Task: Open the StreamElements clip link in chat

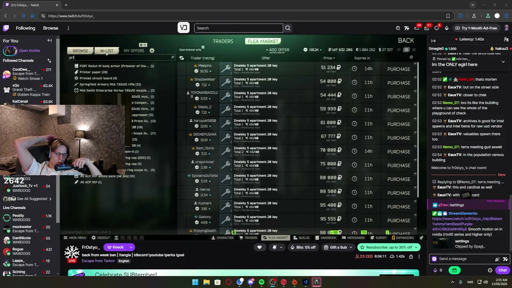Action: point(467,224)
